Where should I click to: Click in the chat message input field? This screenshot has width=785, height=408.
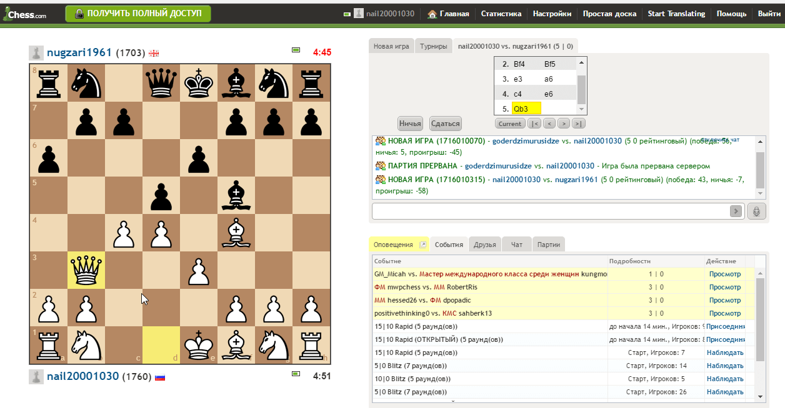click(550, 211)
